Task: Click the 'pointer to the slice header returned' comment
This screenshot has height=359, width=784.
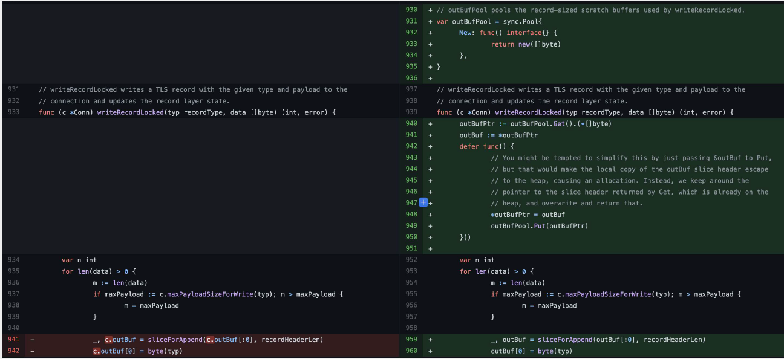Action: pos(630,192)
